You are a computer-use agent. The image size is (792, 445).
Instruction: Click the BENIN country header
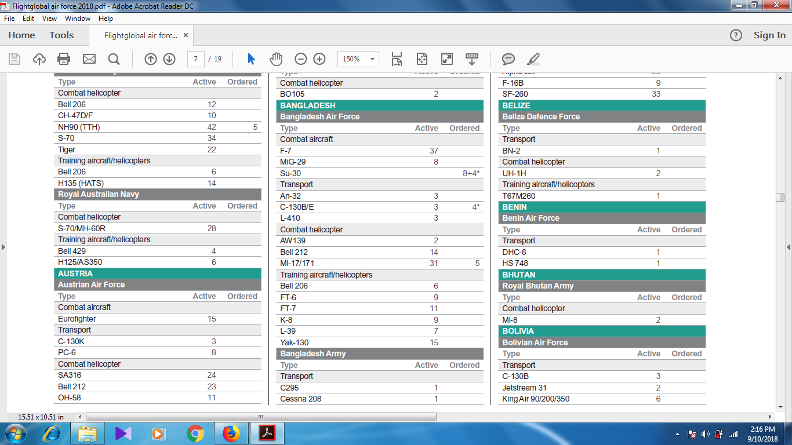(602, 207)
